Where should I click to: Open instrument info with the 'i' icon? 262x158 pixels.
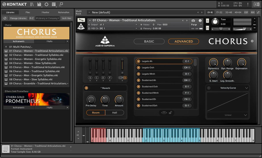coord(200,20)
